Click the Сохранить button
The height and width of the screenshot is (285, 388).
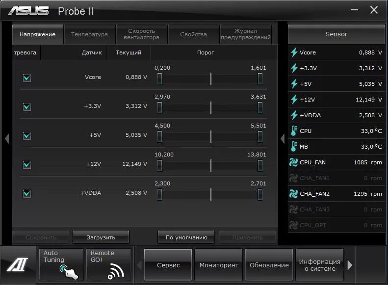[x=41, y=237]
